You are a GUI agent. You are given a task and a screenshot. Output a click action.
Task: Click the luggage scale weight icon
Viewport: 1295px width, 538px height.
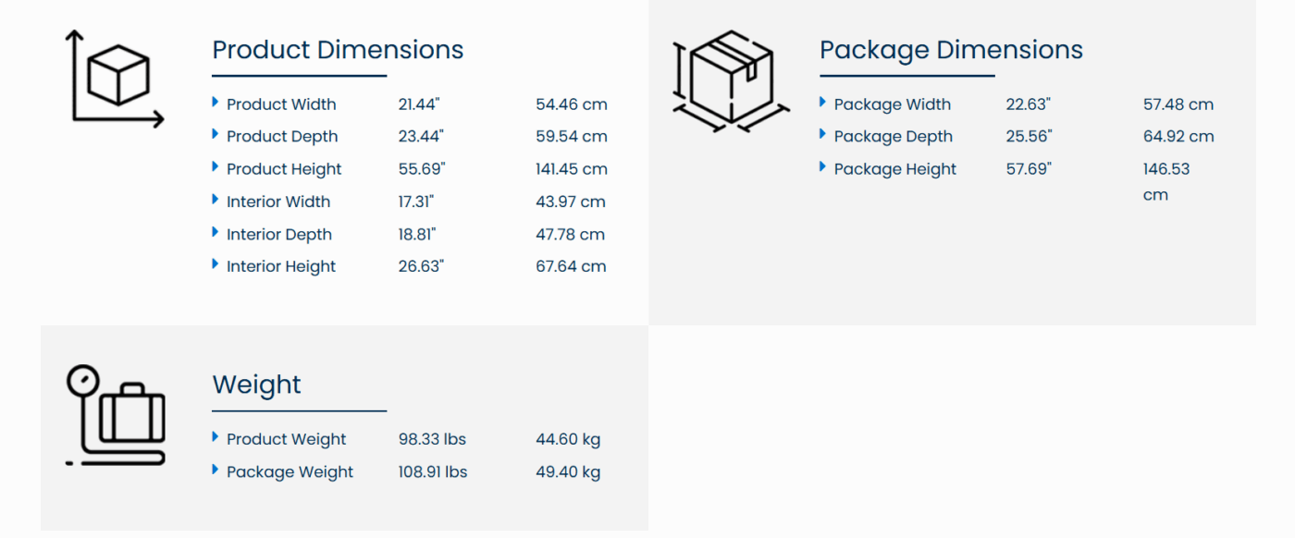(116, 415)
